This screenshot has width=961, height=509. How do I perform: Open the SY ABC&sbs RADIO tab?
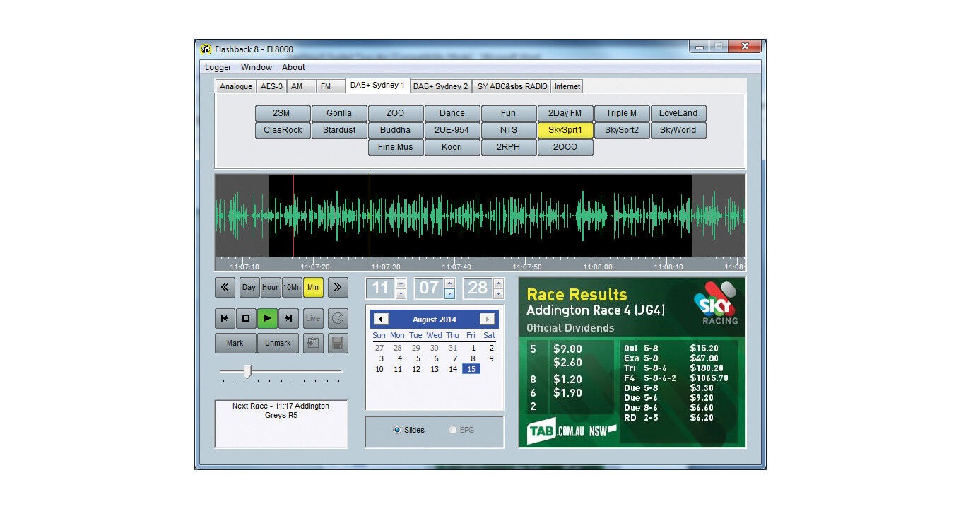[512, 86]
